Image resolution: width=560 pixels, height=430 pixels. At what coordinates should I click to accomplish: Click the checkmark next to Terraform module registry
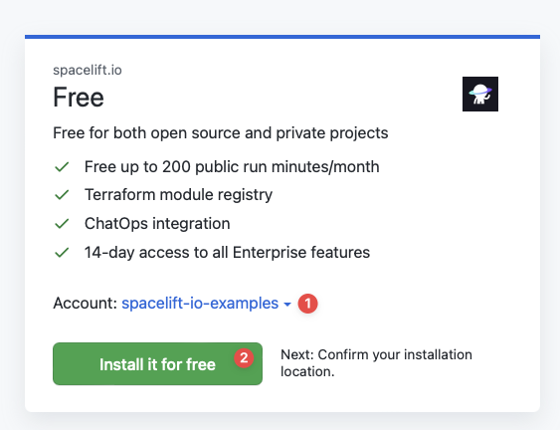62,195
